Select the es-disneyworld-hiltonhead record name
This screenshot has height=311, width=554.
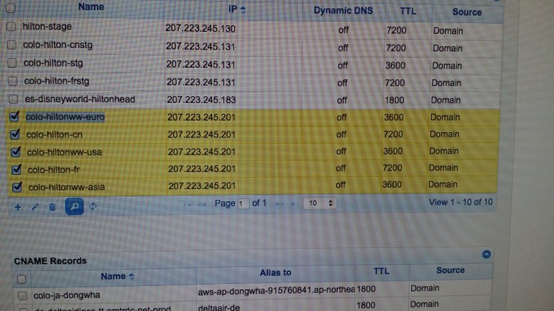click(79, 99)
